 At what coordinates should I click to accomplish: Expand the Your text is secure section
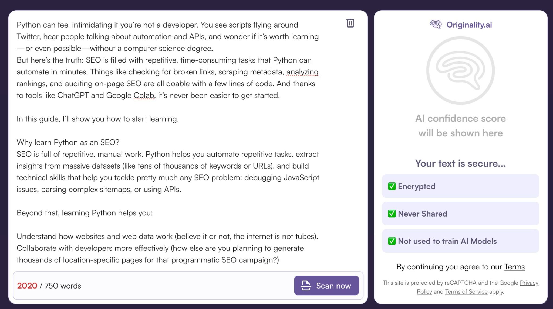tap(460, 163)
